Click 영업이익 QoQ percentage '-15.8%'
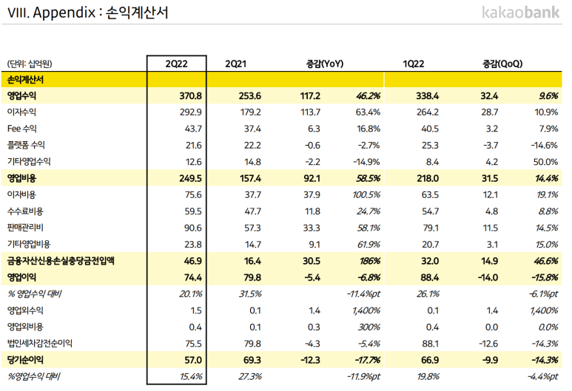The width and height of the screenshot is (572, 391). 545,278
